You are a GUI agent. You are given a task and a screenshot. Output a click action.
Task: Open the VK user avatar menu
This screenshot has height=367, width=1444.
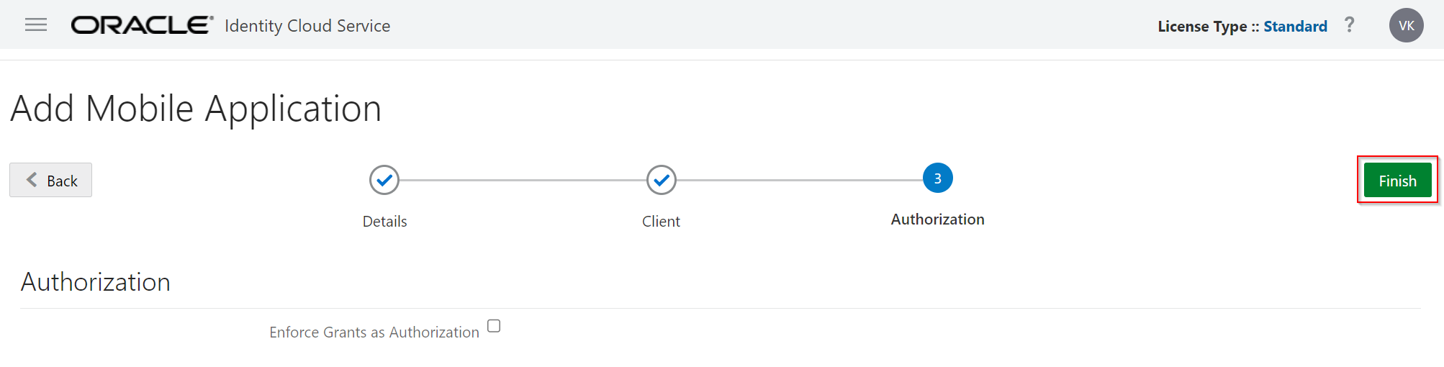1406,26
